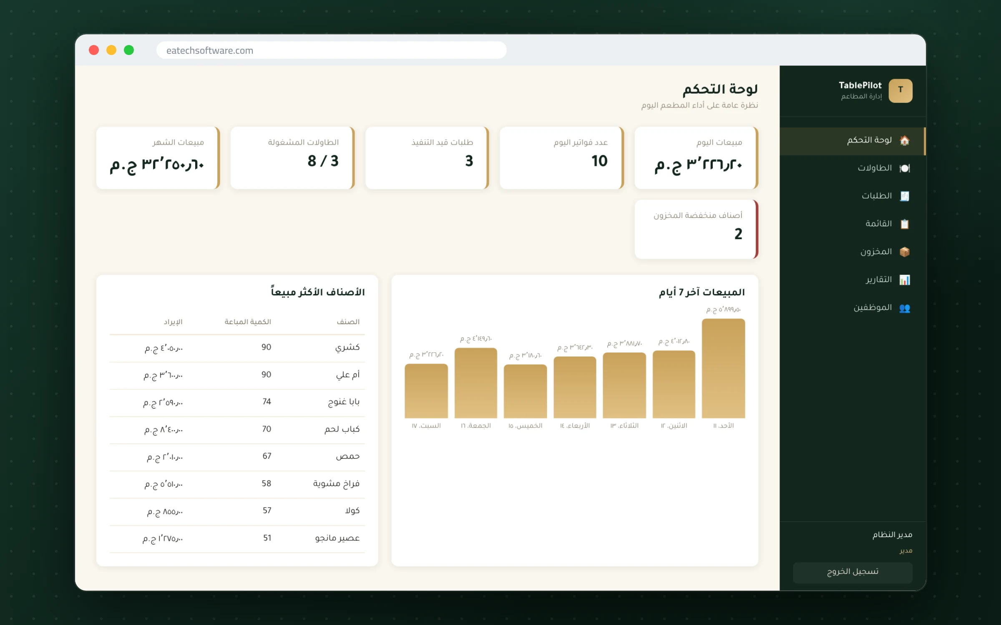Open the مبيعات الشهر card
This screenshot has width=1001, height=625.
158,158
